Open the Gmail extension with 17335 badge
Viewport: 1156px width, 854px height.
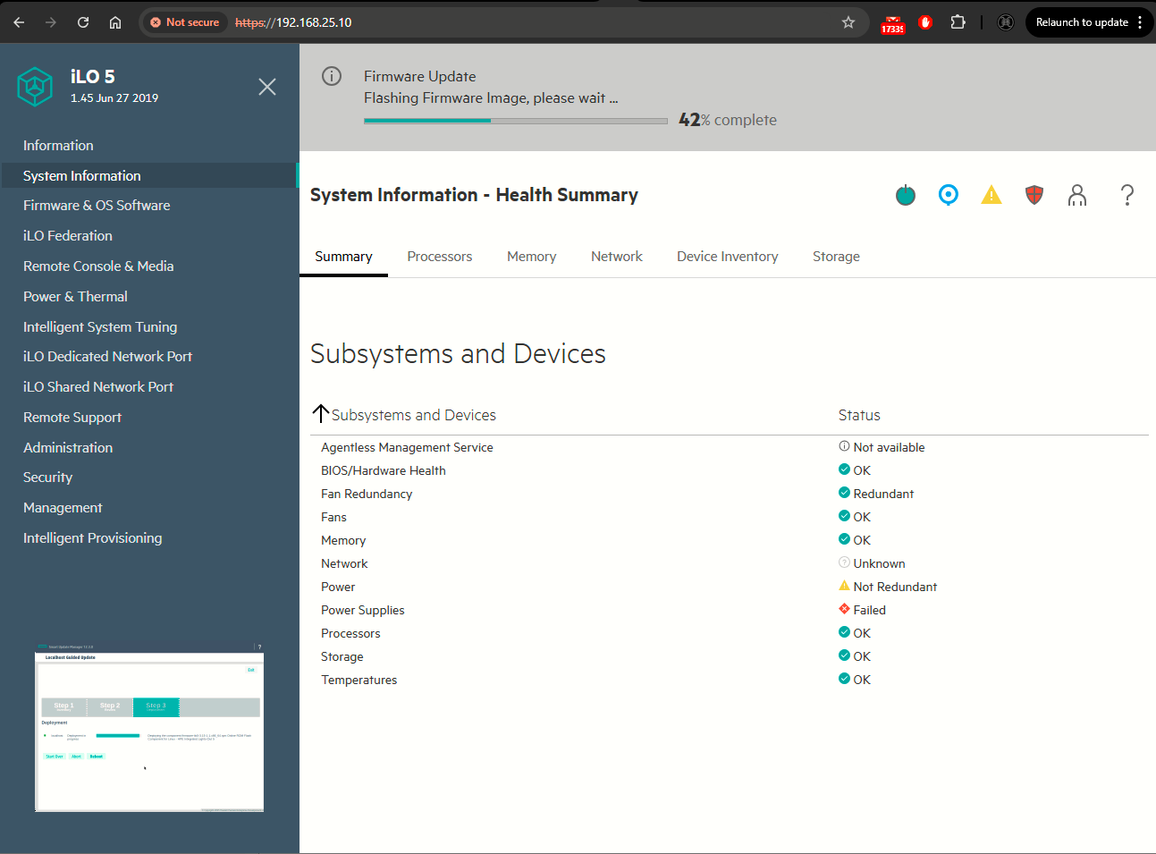point(893,23)
